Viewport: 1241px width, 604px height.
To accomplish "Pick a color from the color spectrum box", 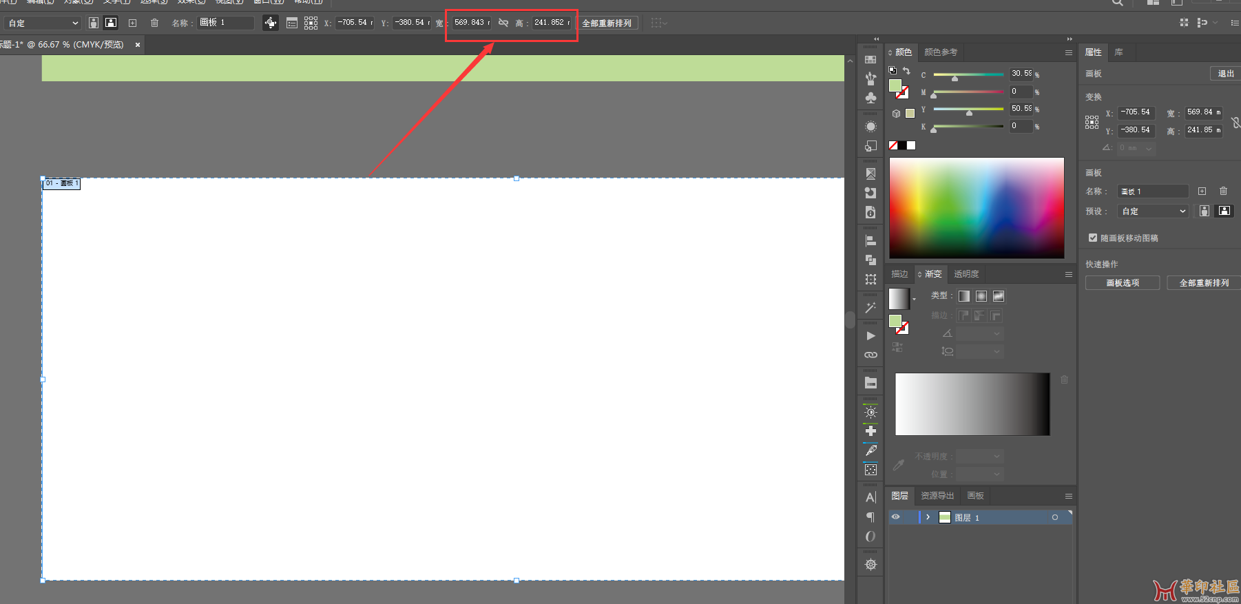I will [x=977, y=208].
